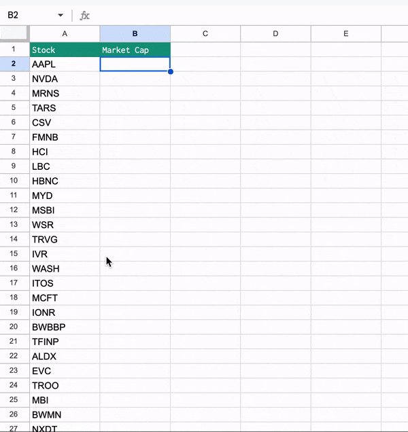This screenshot has width=408, height=432.
Task: Select the MBI cell
Action: (x=65, y=400)
